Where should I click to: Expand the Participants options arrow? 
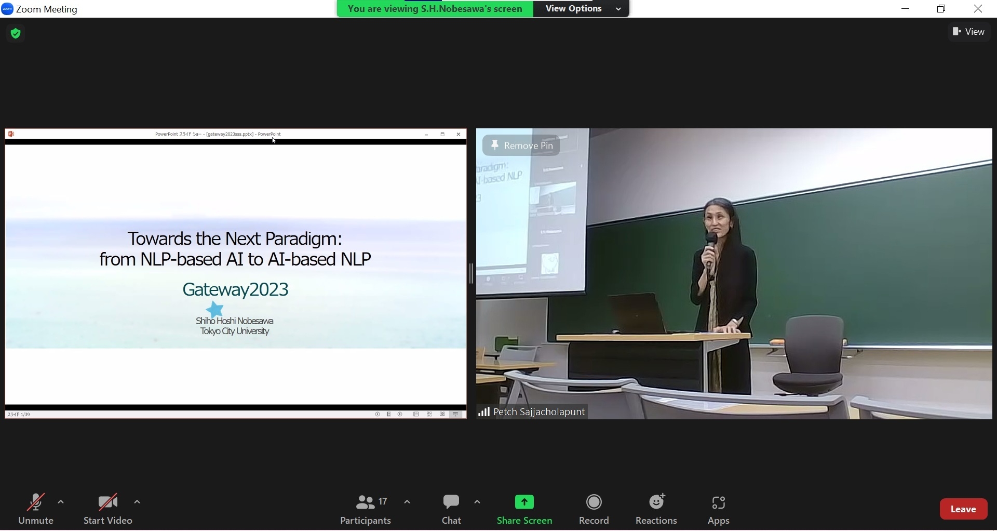408,503
